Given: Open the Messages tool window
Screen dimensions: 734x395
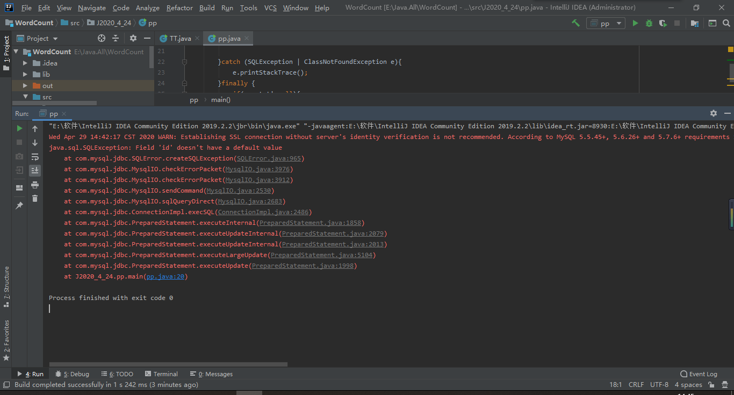Looking at the screenshot, I should [211, 374].
